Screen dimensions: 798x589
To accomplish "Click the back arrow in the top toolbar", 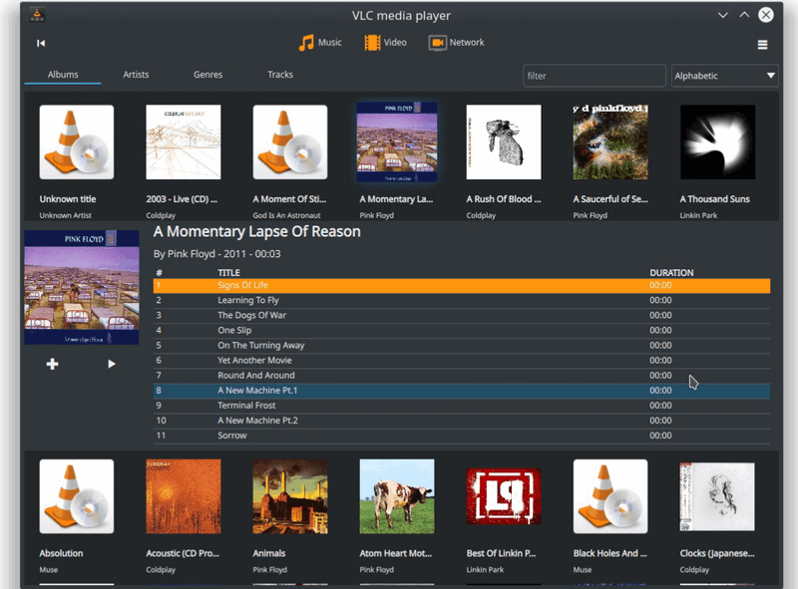I will click(x=40, y=43).
